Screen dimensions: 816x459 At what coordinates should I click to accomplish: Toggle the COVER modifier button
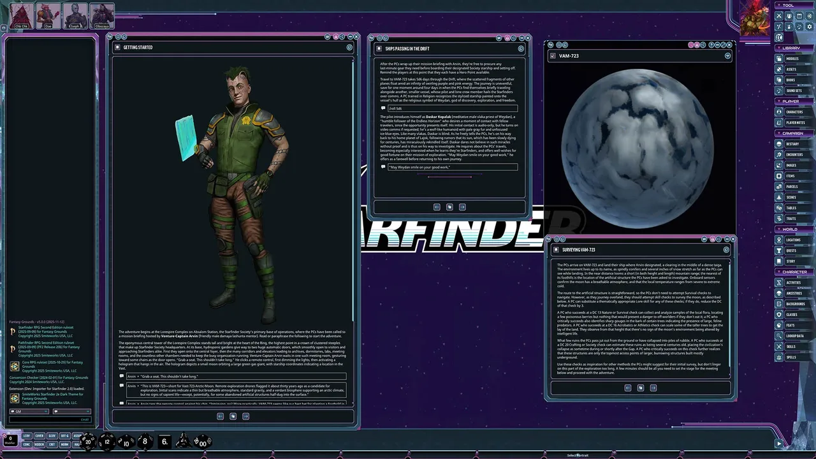click(40, 435)
